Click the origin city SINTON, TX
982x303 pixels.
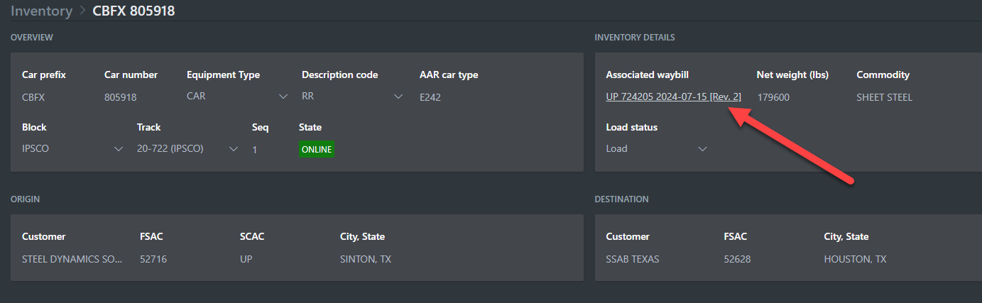click(366, 259)
